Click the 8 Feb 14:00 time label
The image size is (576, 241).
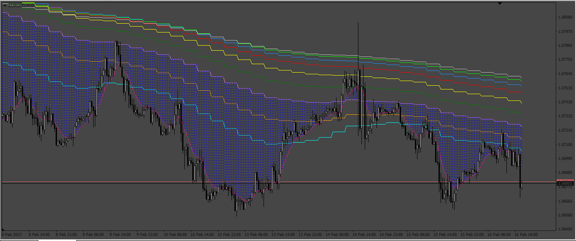pos(40,234)
